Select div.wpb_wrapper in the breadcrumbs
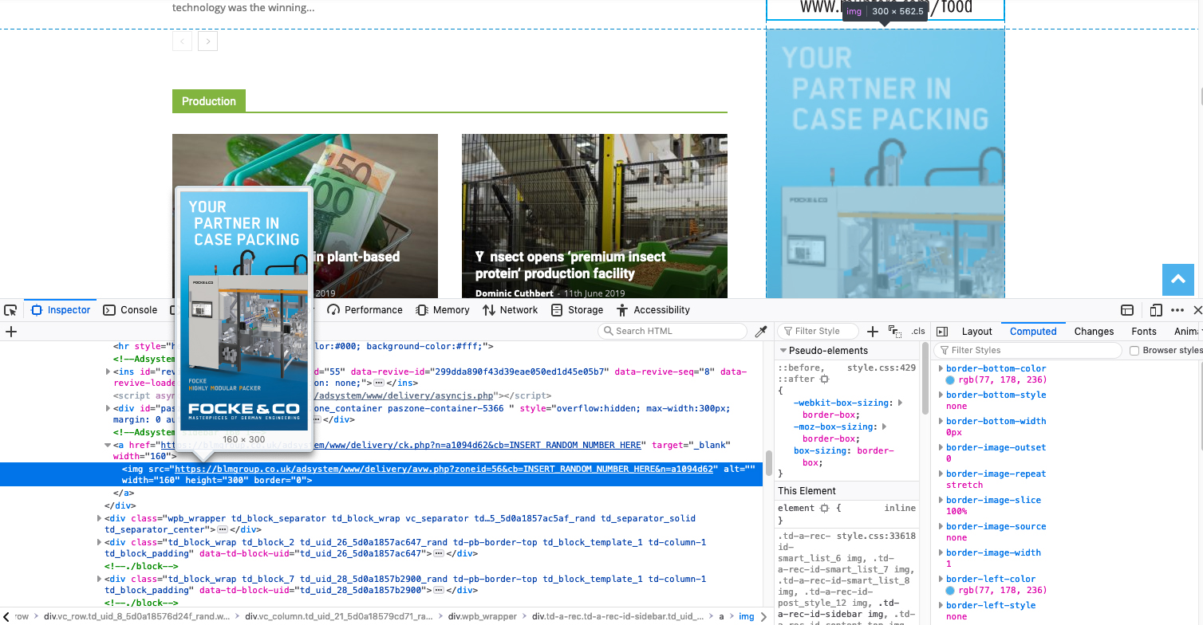 482,616
